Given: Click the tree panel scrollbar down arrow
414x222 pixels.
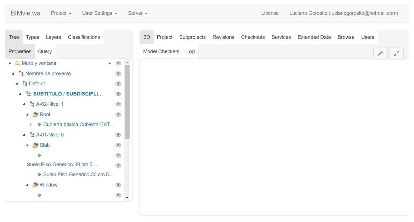Looking at the screenshot, I should click(127, 198).
